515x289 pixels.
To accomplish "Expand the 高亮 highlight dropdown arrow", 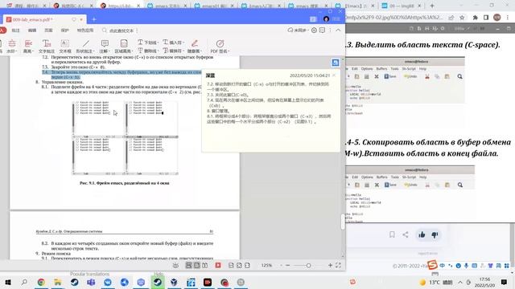I will click(33, 51).
